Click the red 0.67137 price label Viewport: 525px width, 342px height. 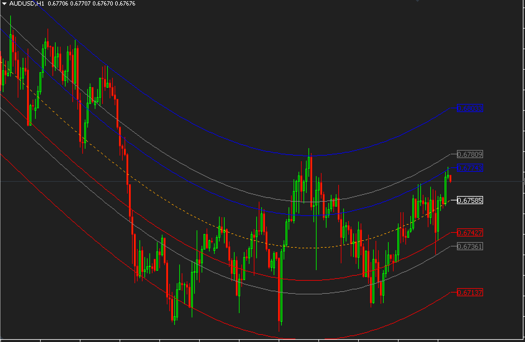pyautogui.click(x=470, y=293)
